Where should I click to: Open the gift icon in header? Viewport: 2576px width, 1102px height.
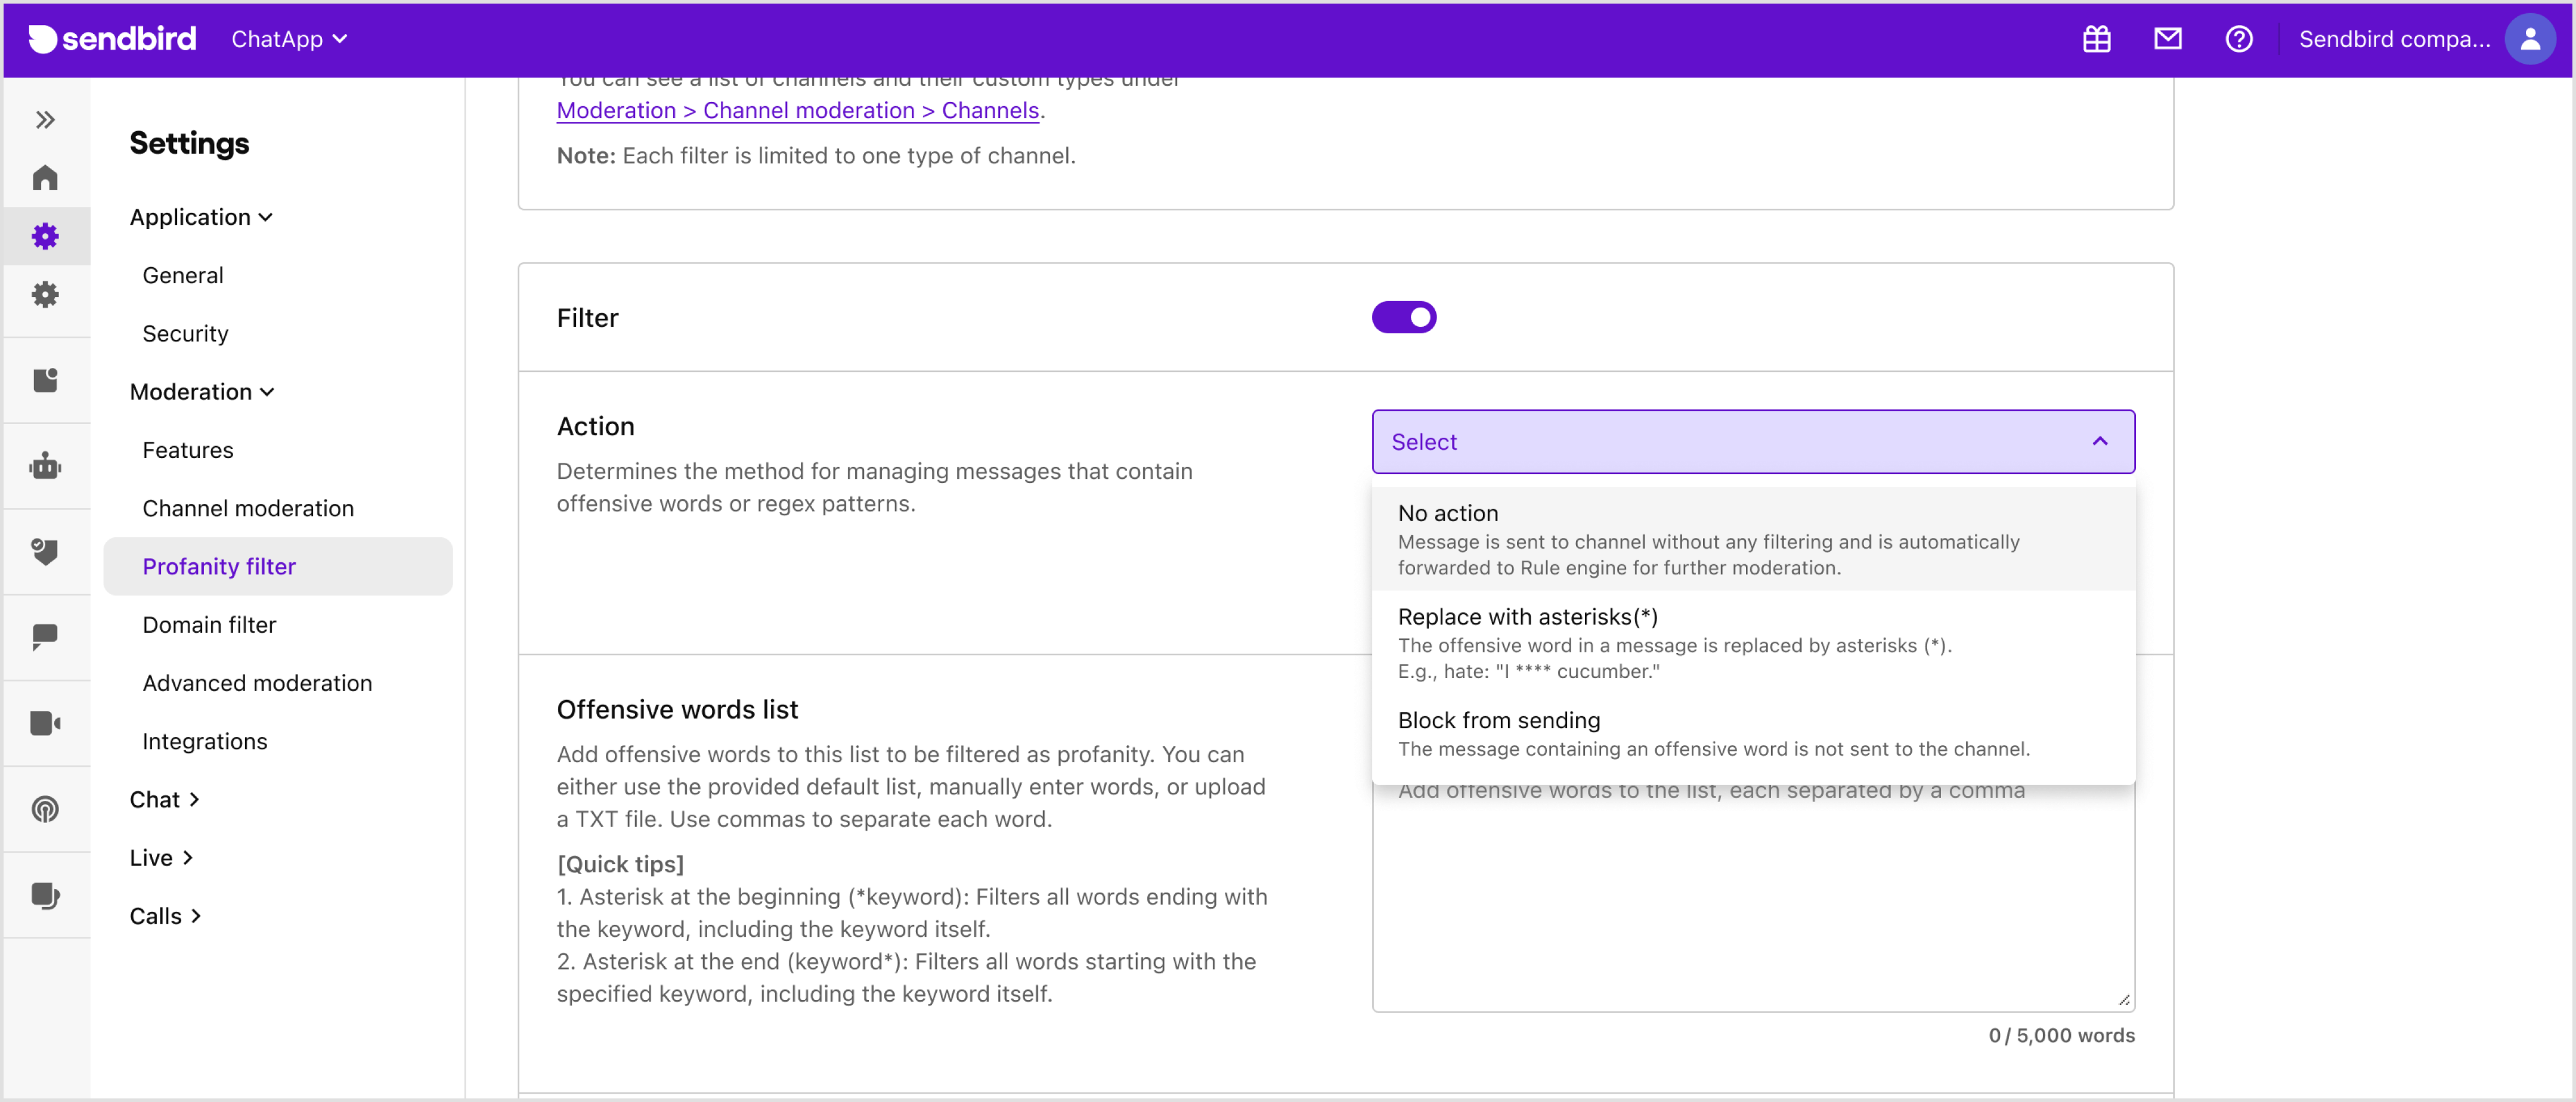pos(2096,39)
